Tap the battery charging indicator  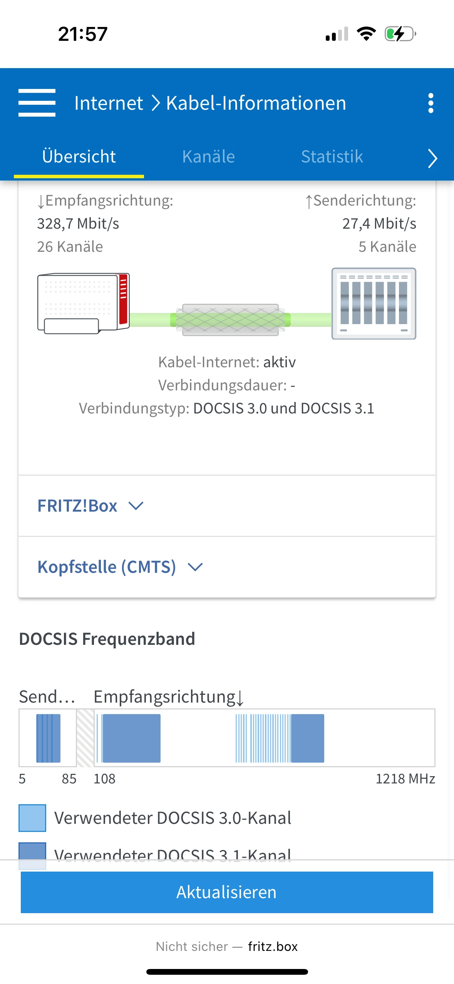[400, 34]
